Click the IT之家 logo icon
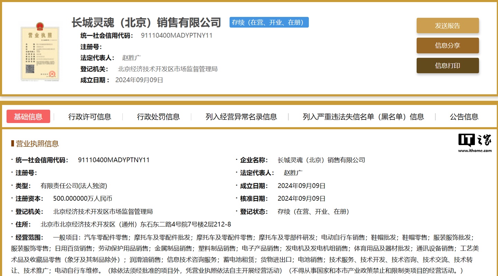 [474, 141]
